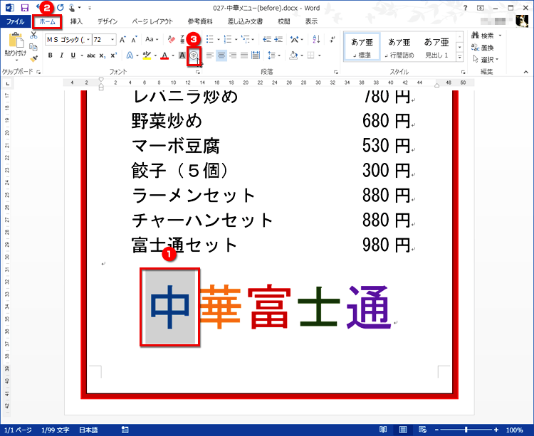Click the Paste (貼り付け) clipboard icon
Screen dimensions: 534x436
click(16, 40)
